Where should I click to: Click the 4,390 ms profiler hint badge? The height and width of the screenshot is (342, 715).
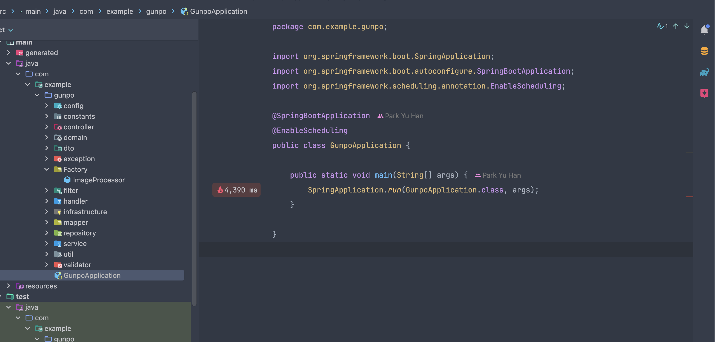[236, 190]
